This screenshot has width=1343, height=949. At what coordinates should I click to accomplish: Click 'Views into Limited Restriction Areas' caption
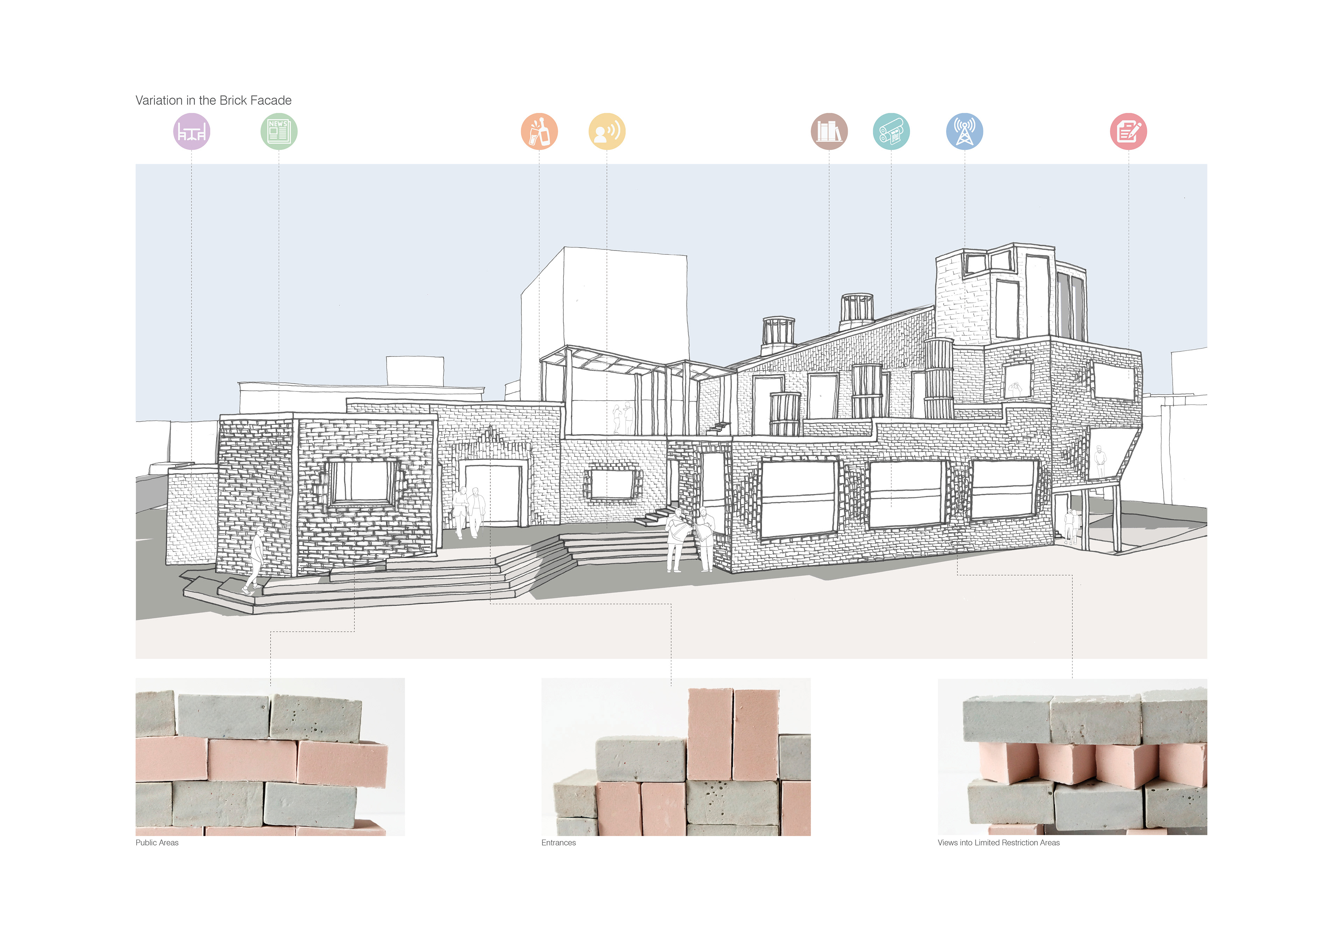coord(999,843)
